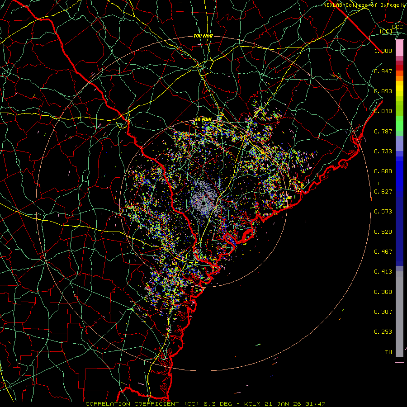Click the 0.413 scale value
Screen dimensions: 407x407
(383, 272)
